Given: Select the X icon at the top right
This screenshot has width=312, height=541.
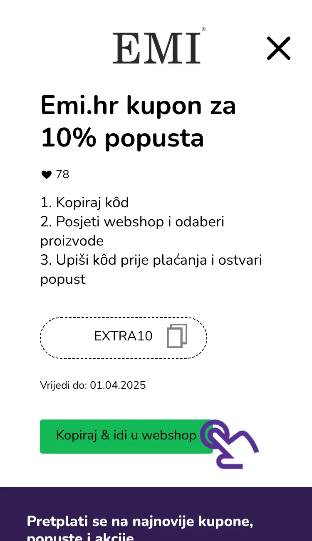Looking at the screenshot, I should tap(278, 48).
